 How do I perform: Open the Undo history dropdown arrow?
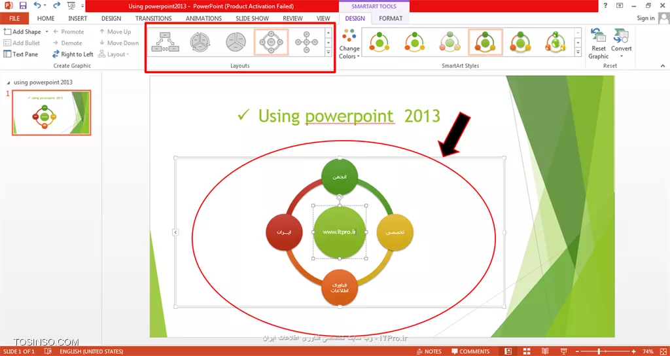click(x=46, y=6)
